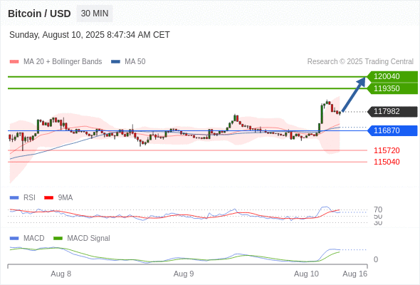Click the 30 MIN timeframe badge
The image size is (420, 285).
coord(95,14)
